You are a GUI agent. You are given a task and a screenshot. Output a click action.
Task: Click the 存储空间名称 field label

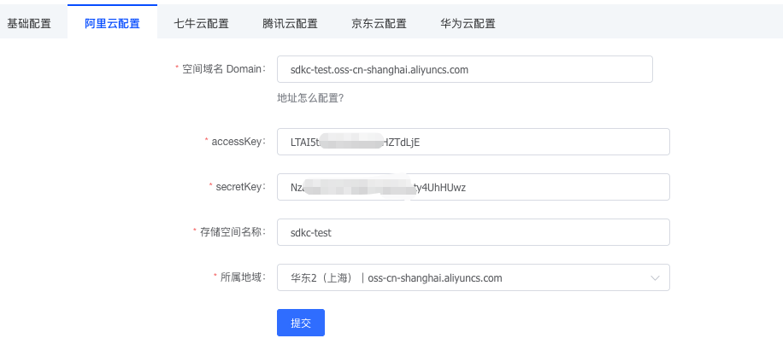point(234,232)
